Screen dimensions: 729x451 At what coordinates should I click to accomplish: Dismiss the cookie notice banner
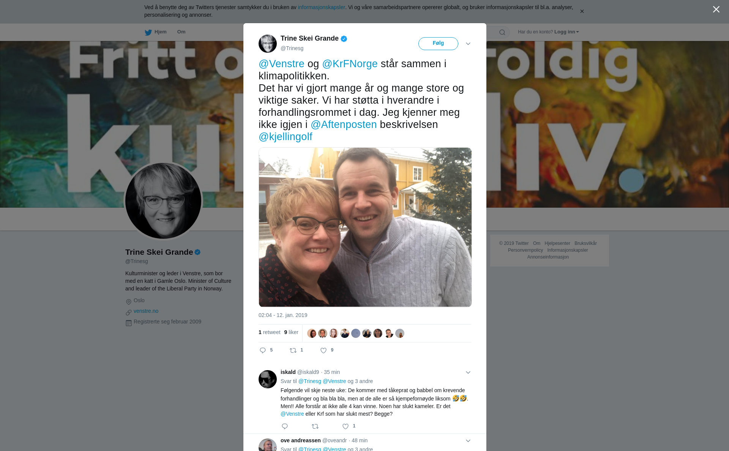pyautogui.click(x=582, y=11)
